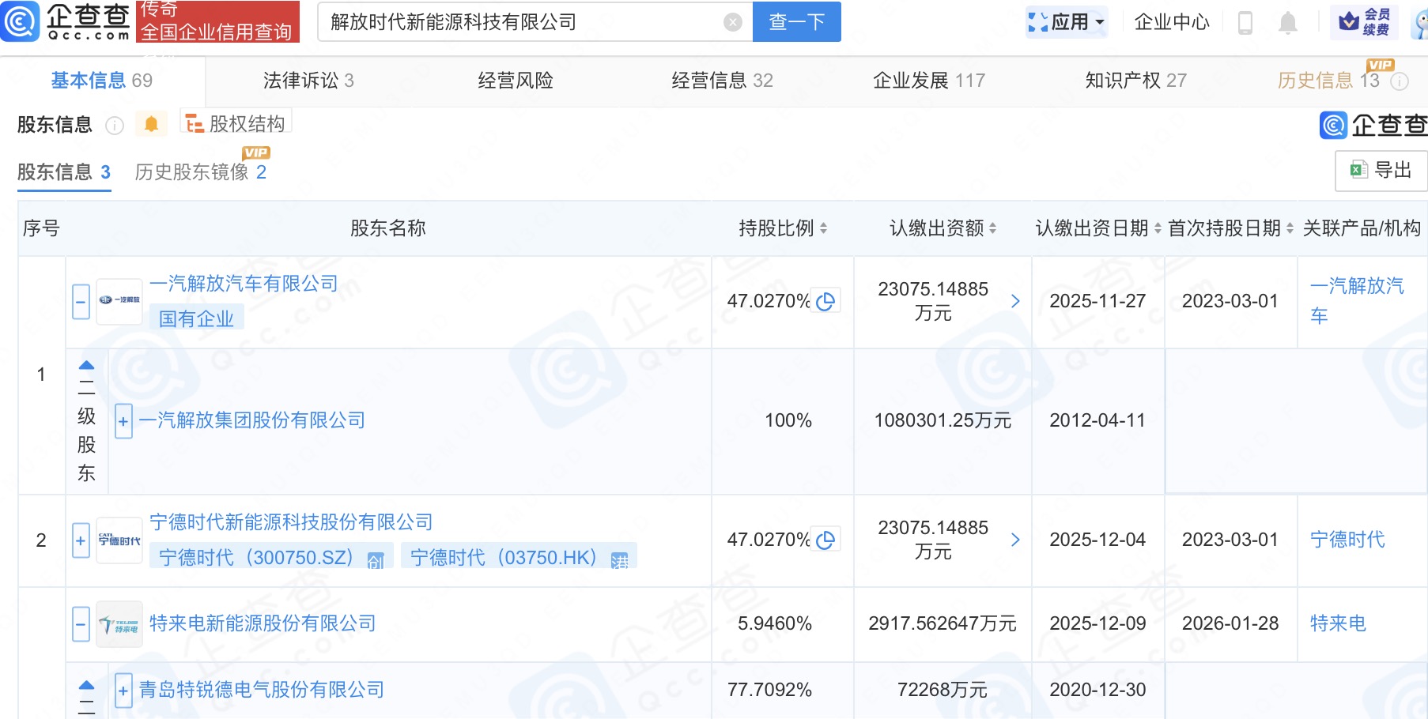Click the 查一下 search button
The image size is (1428, 719).
(796, 22)
